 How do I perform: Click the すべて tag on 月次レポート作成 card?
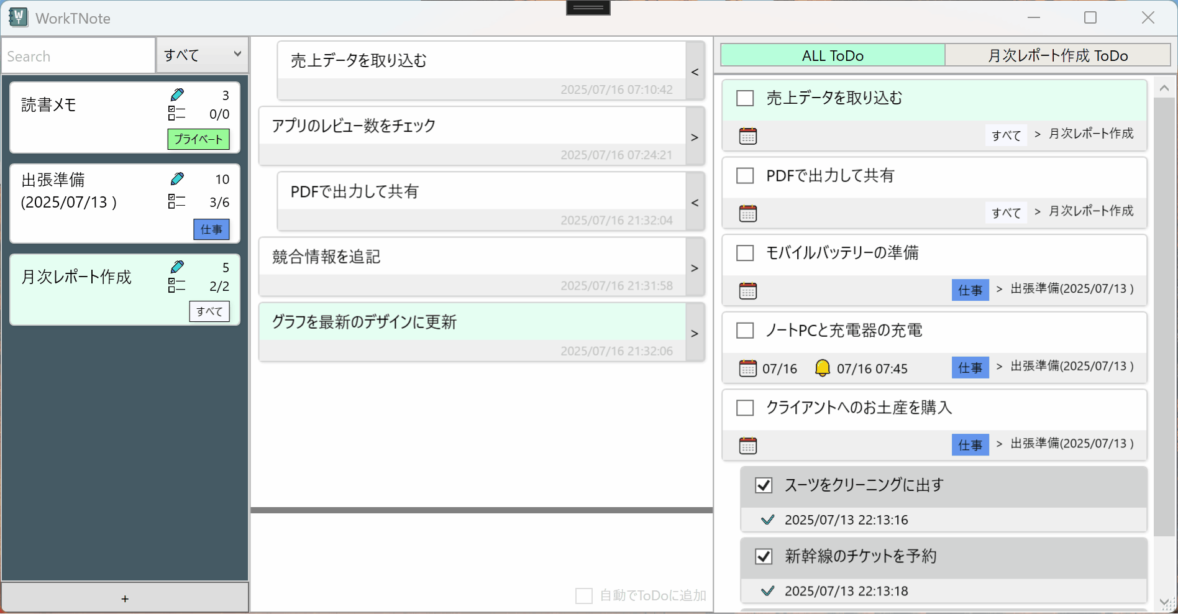click(x=209, y=311)
